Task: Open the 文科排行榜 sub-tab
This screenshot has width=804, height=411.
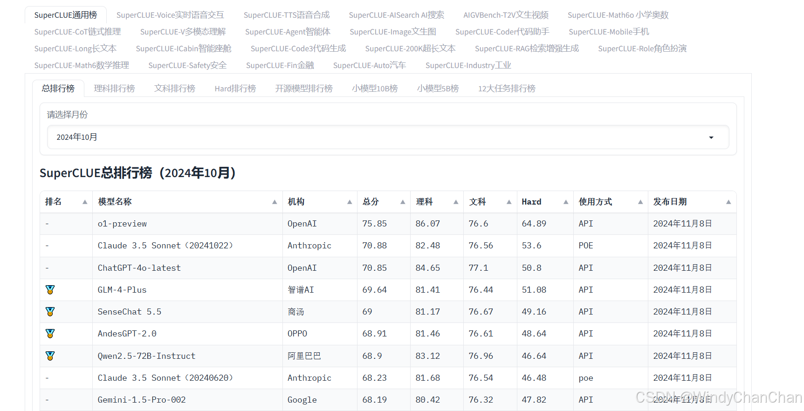Action: [175, 89]
